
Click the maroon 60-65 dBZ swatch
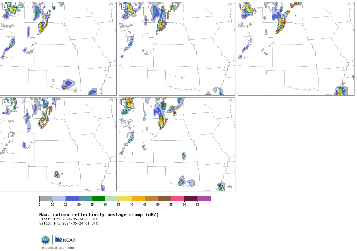(x=191, y=199)
